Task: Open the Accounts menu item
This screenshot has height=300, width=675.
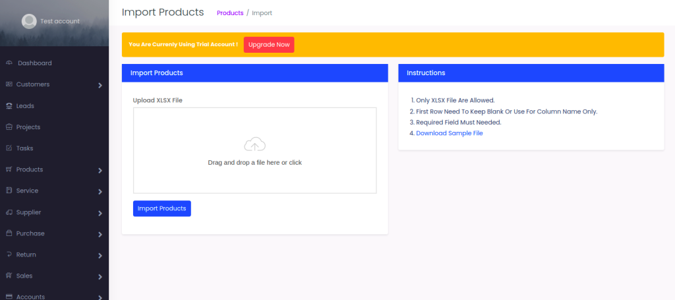Action: point(30,297)
